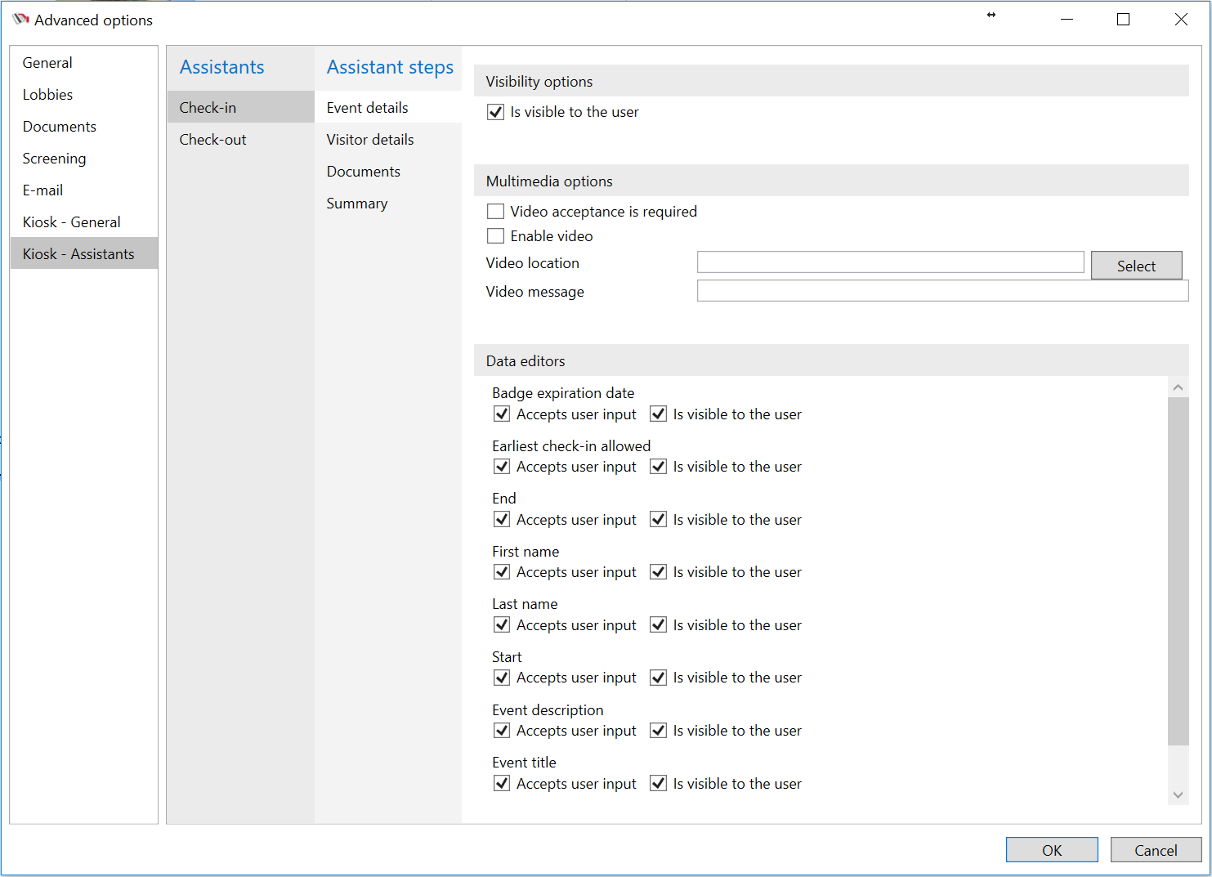Toggle First name Is visible to user
The image size is (1212, 877).
click(x=658, y=572)
